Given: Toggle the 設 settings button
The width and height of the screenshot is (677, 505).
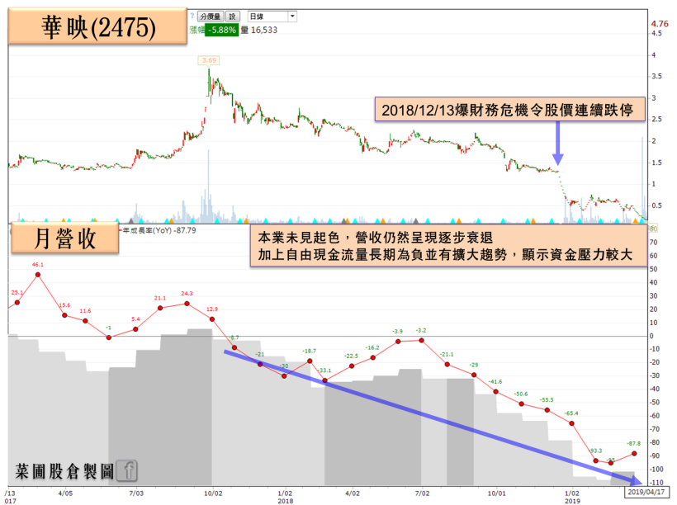Looking at the screenshot, I should coord(233,16).
